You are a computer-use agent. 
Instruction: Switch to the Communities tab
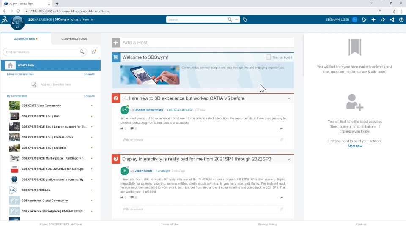click(x=26, y=39)
